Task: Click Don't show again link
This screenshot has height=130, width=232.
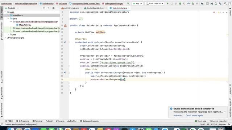Action: point(194,116)
